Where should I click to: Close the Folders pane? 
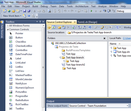(104, 38)
